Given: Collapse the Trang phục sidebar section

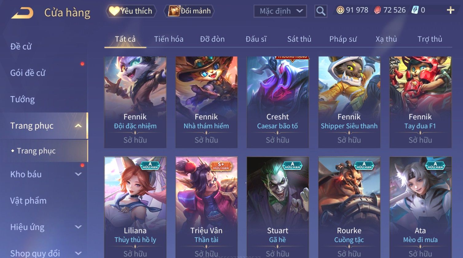Looking at the screenshot, I should tap(78, 126).
